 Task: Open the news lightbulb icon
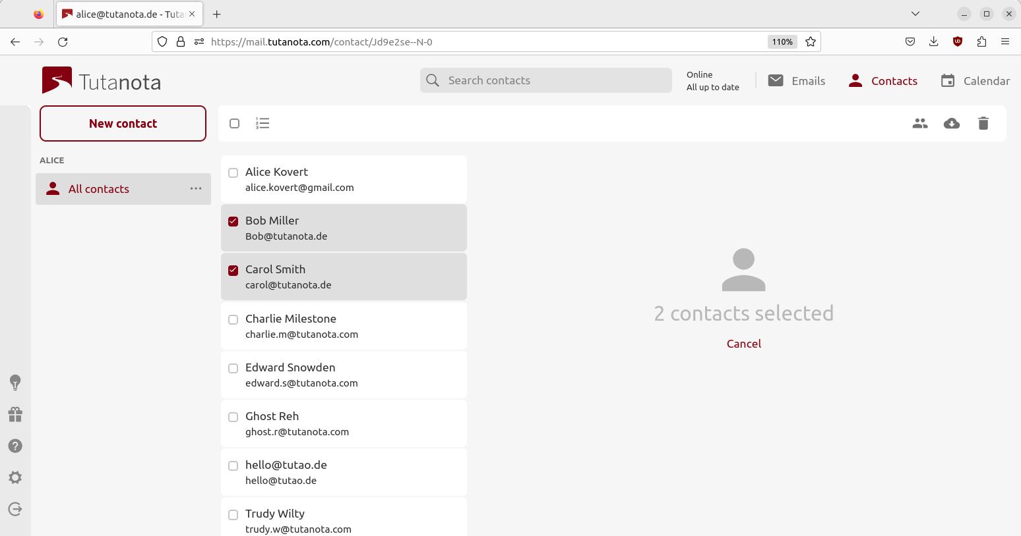click(15, 383)
